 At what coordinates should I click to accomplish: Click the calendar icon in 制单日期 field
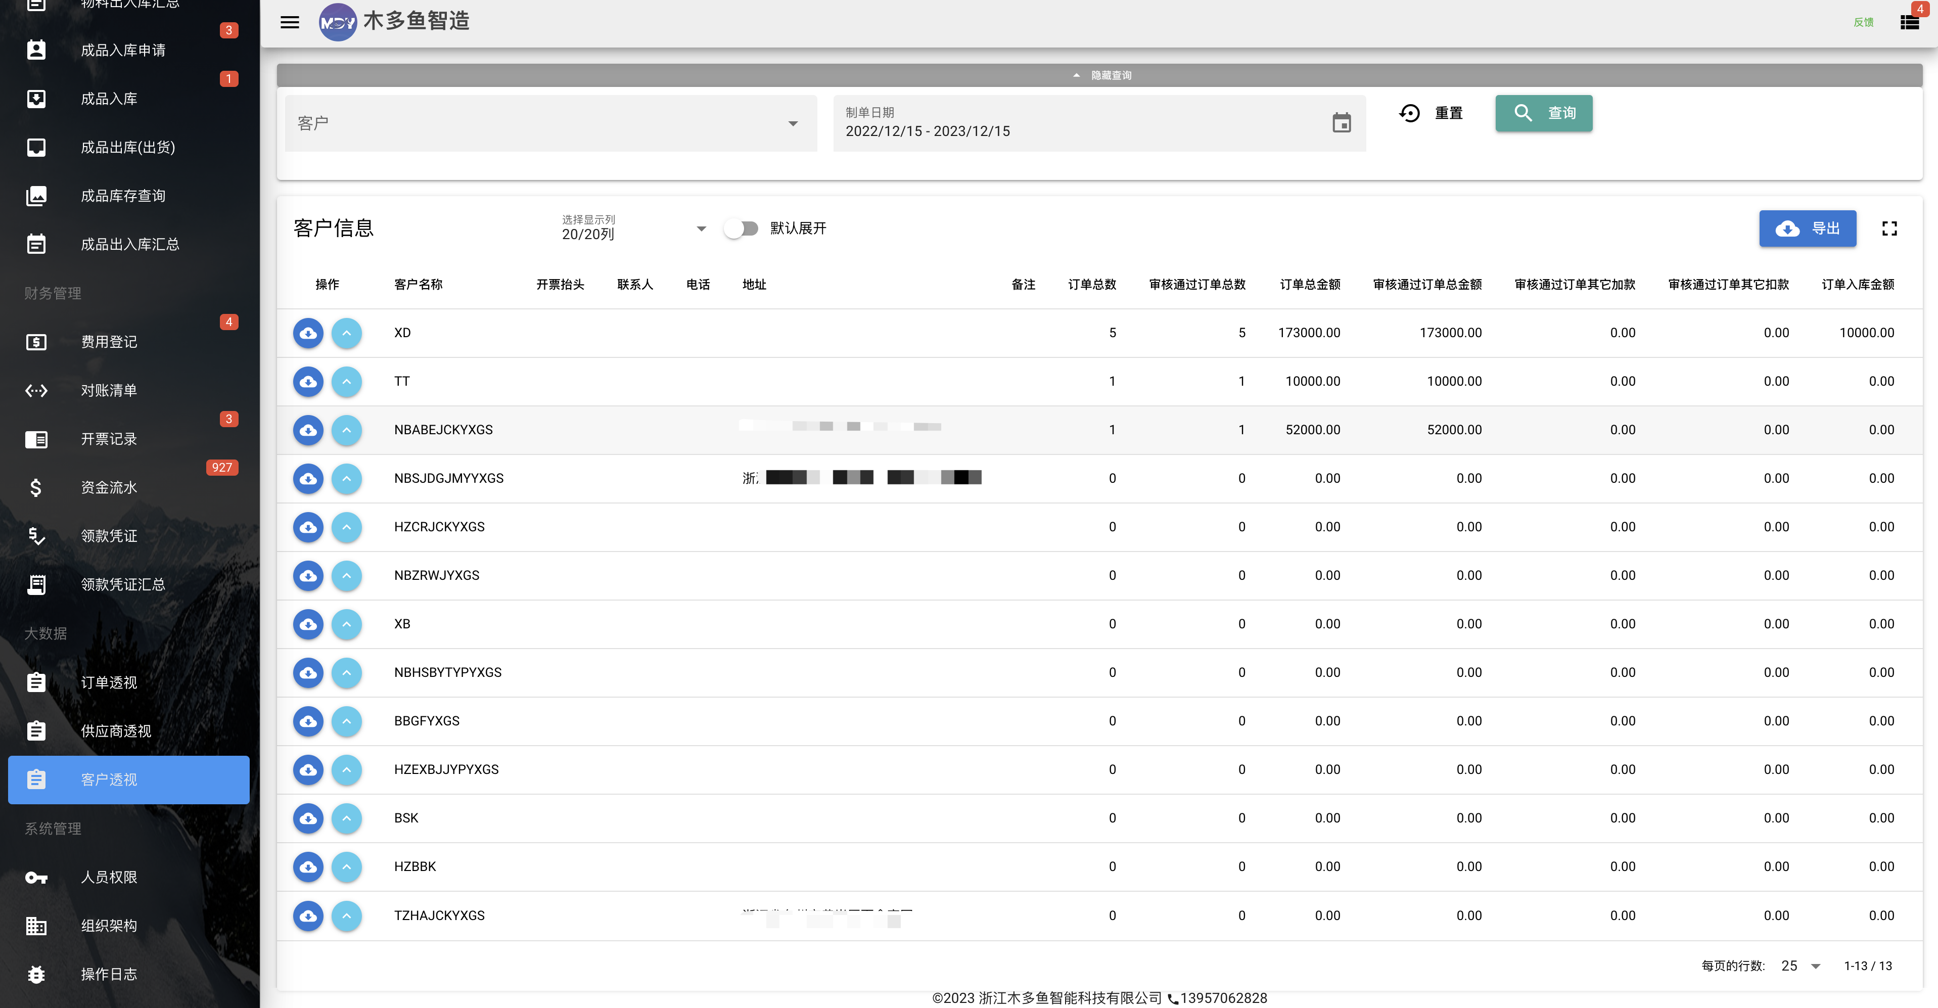(1342, 123)
